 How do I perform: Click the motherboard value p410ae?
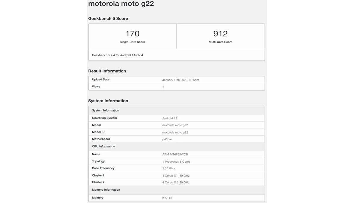(167, 139)
